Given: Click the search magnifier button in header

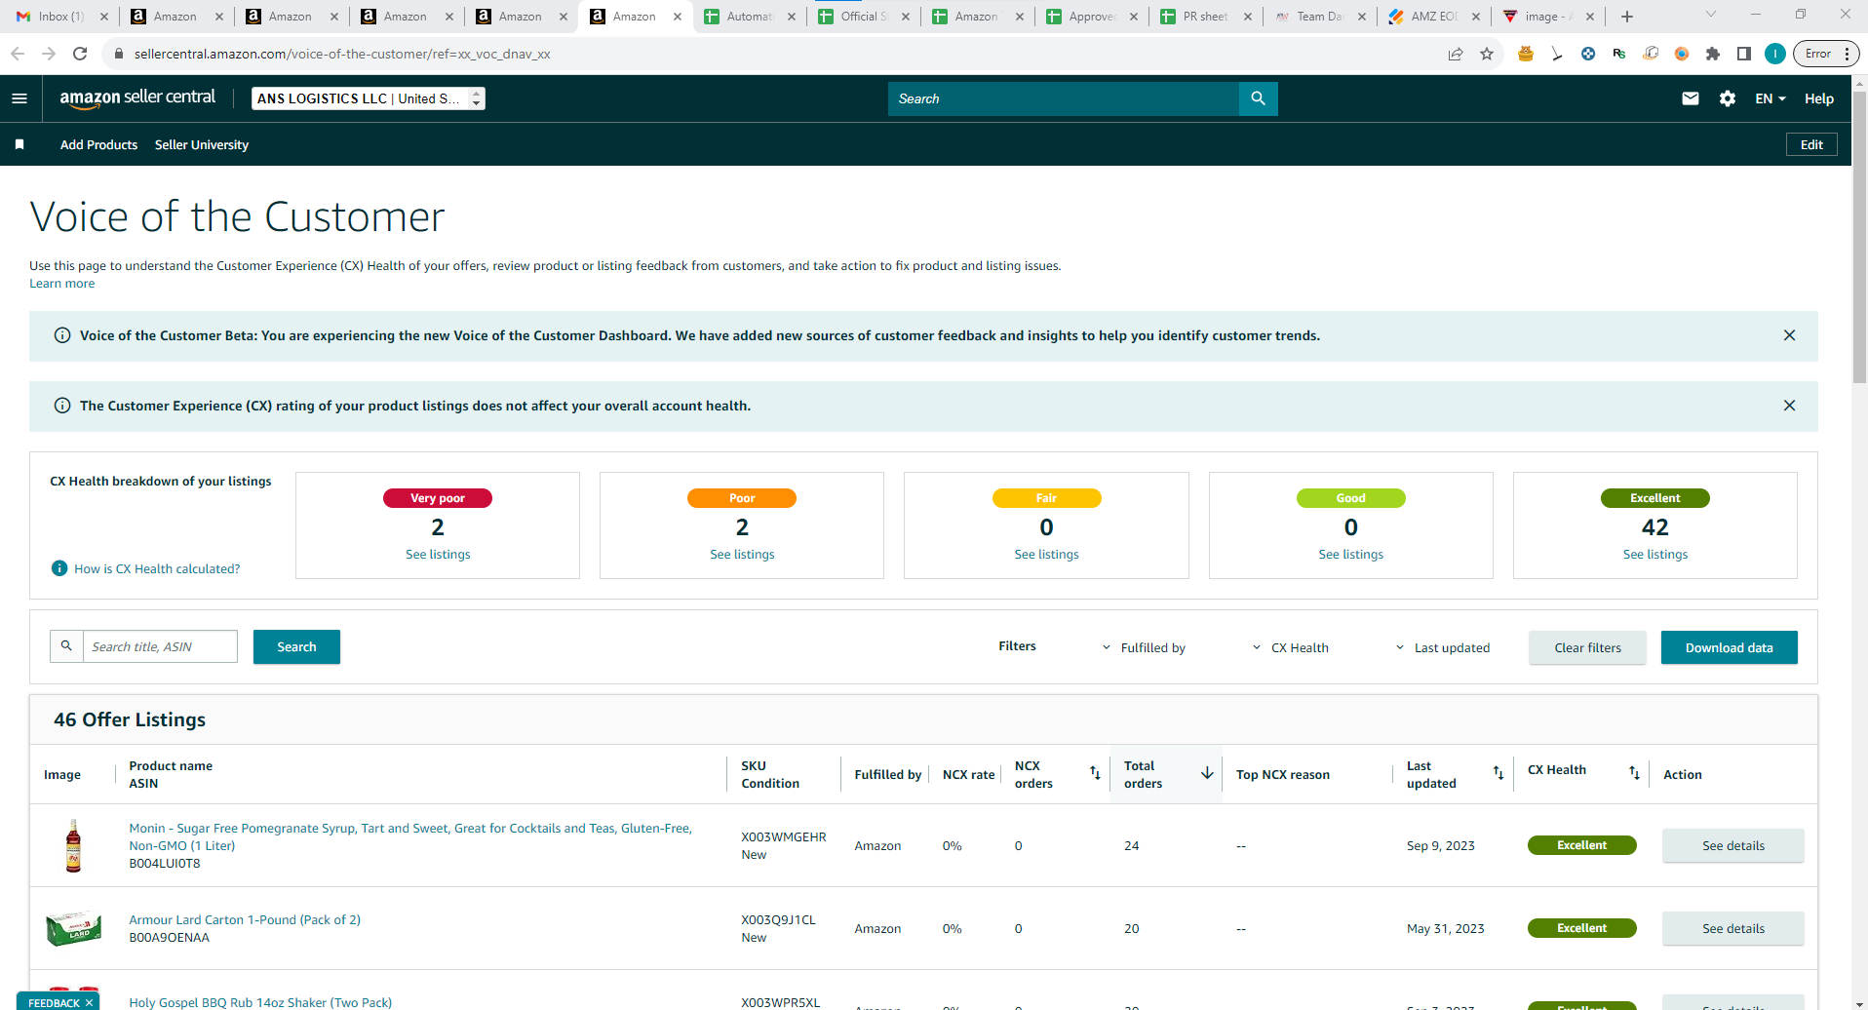Looking at the screenshot, I should click(1258, 98).
